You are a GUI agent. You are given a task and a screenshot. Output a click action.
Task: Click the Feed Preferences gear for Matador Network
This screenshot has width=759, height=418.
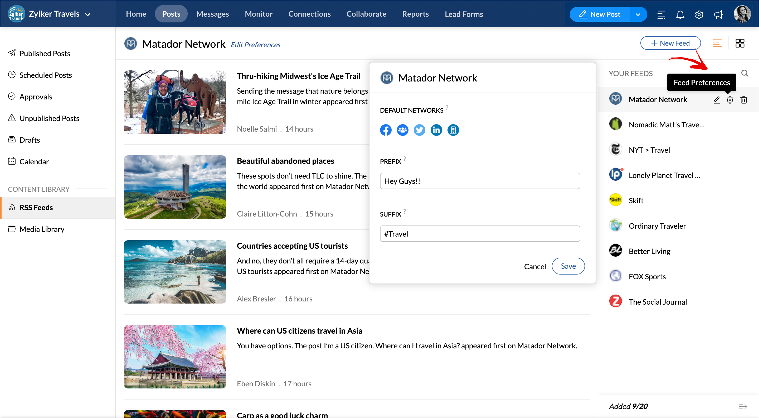point(729,100)
